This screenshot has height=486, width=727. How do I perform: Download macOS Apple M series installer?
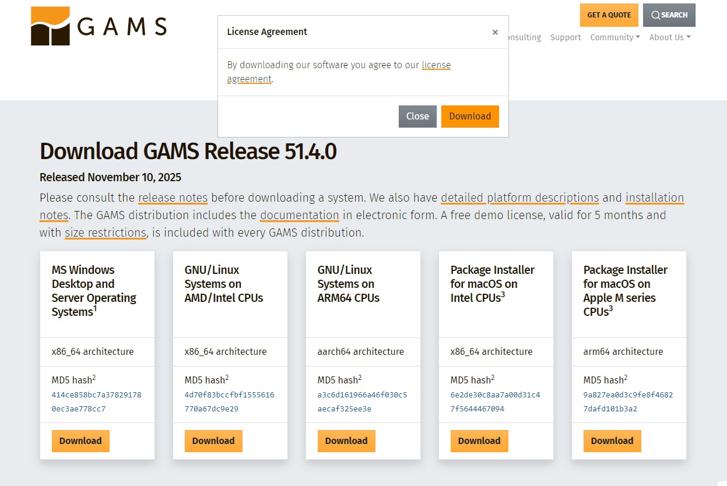pyautogui.click(x=612, y=441)
